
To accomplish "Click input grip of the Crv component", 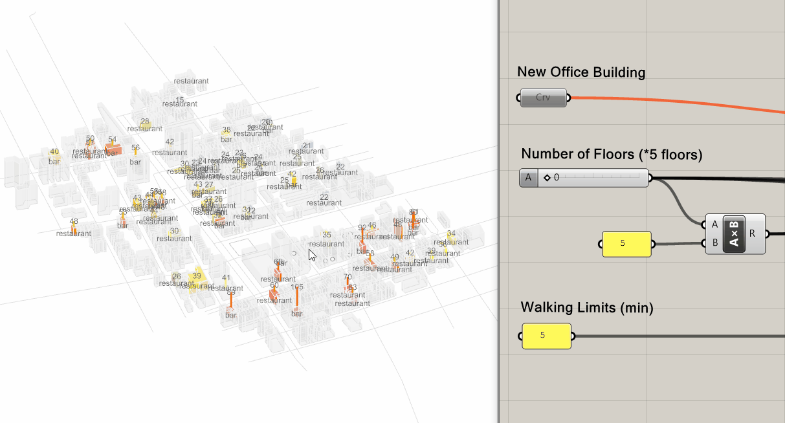I will (x=519, y=98).
